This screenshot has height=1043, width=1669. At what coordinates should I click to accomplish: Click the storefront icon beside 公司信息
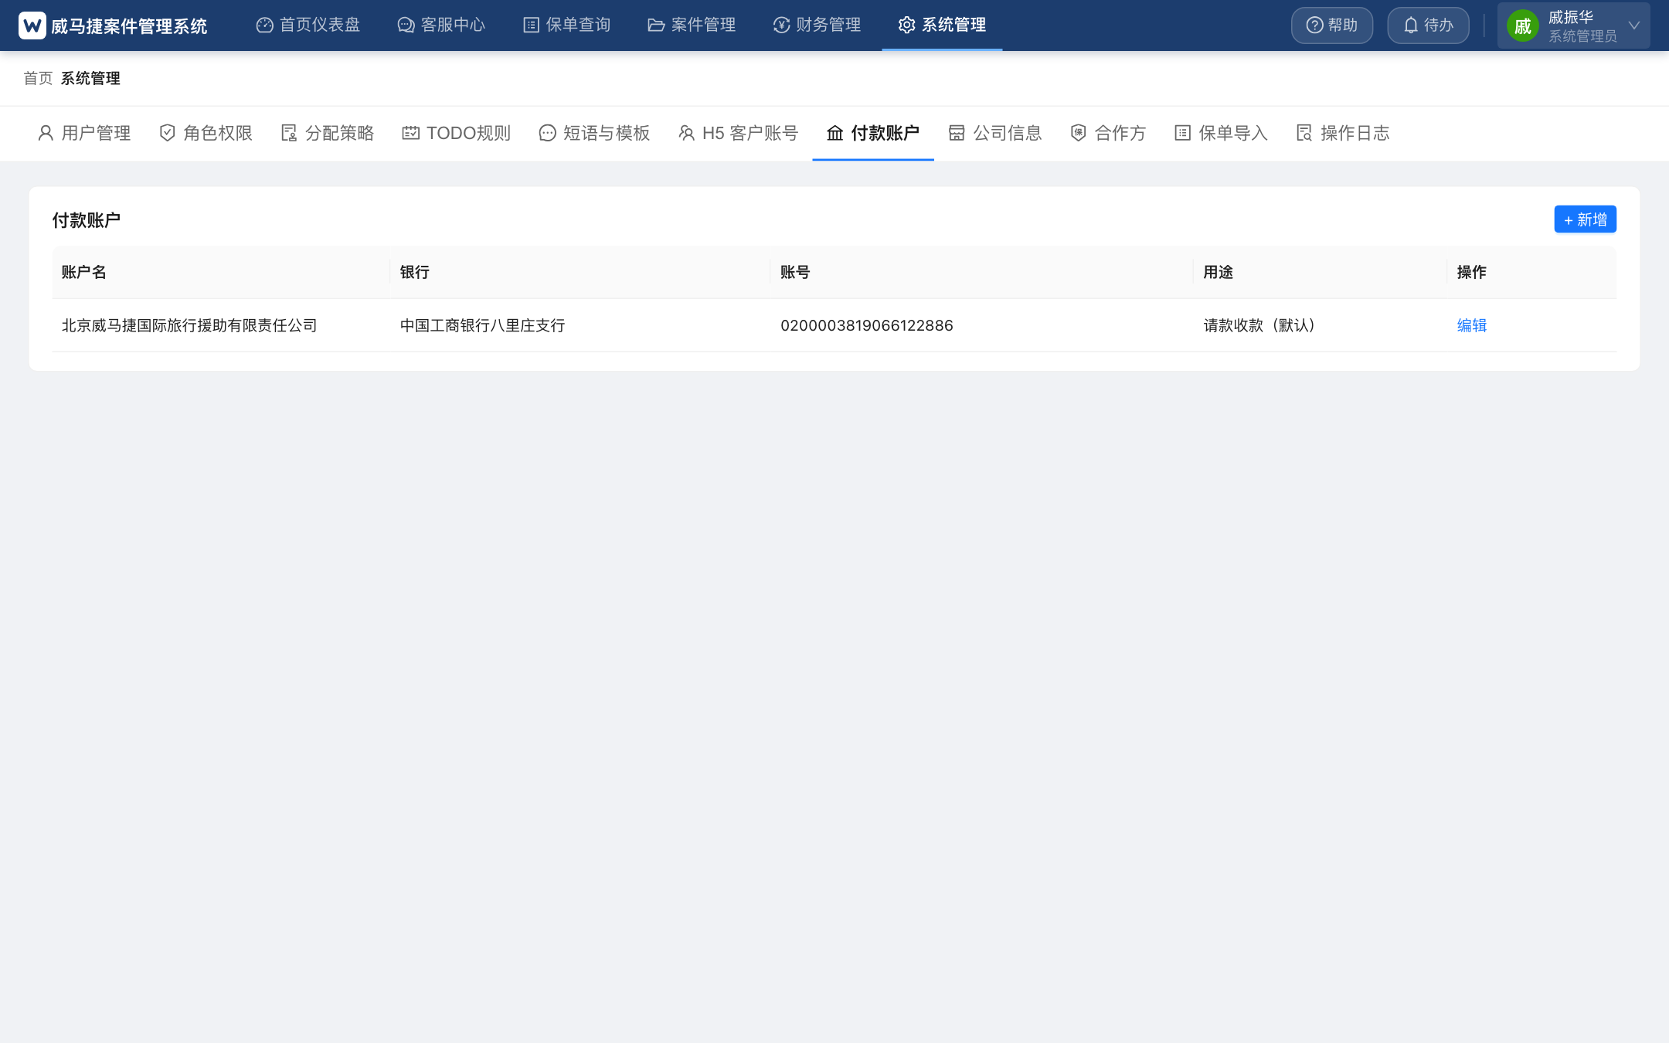[957, 133]
